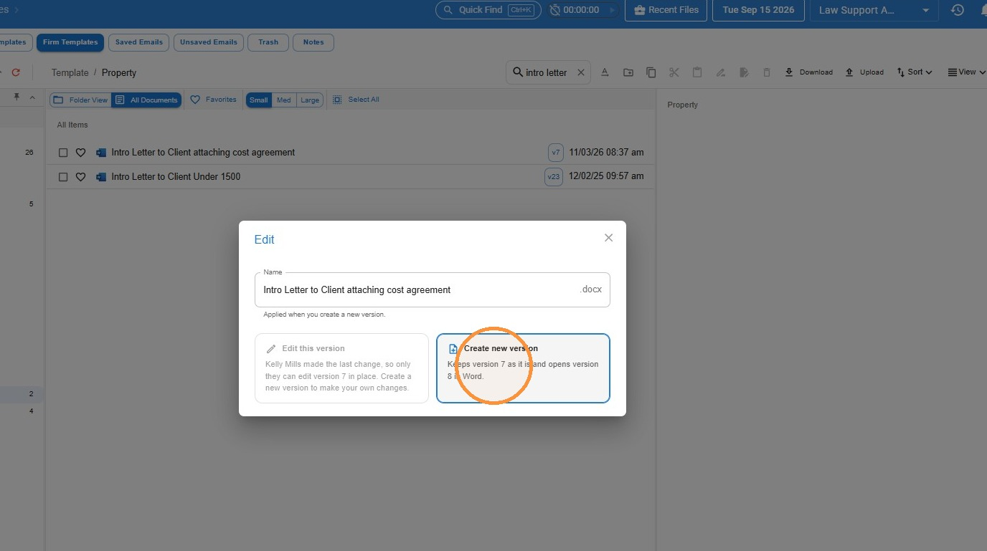Screen dimensions: 987x551
Task: Click the copy icon in toolbar
Action: 651,72
